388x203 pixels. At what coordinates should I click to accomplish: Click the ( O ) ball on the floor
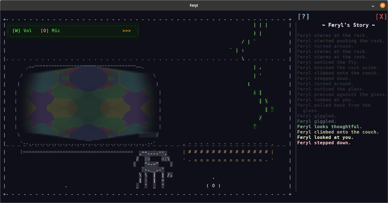[x=214, y=185]
